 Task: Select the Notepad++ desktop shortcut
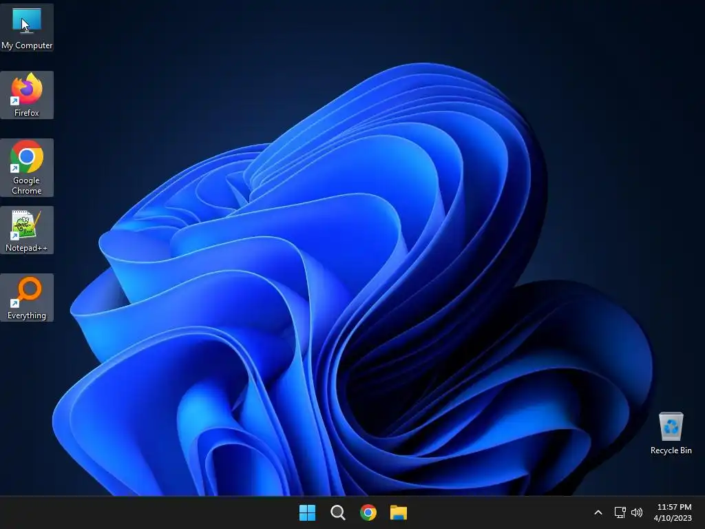point(27,230)
